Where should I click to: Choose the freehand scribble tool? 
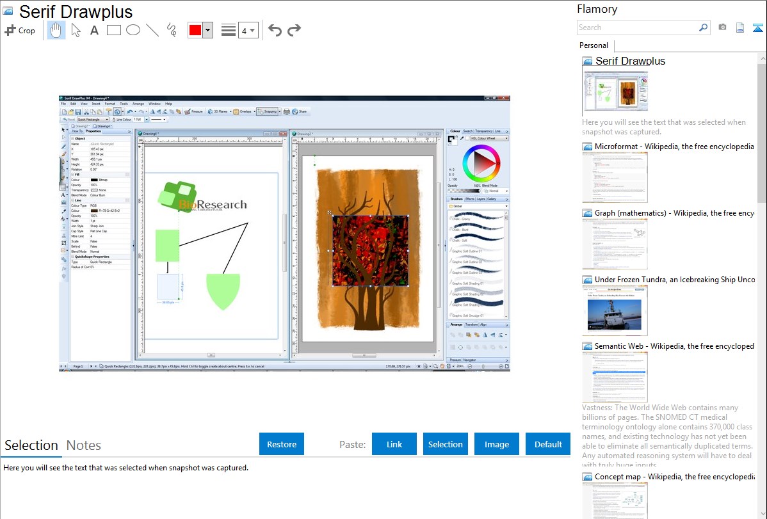point(172,30)
